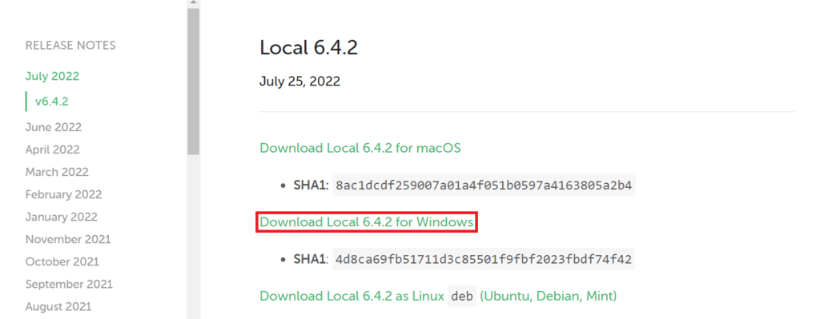This screenshot has height=319, width=820.
Task: Click Download Local 6.4.2 for Windows link
Action: (x=366, y=222)
